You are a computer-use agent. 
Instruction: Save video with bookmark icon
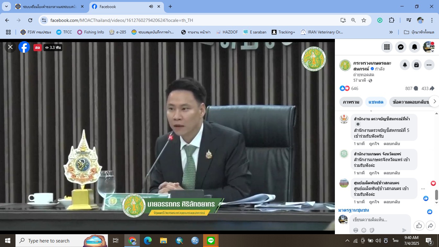tap(417, 65)
